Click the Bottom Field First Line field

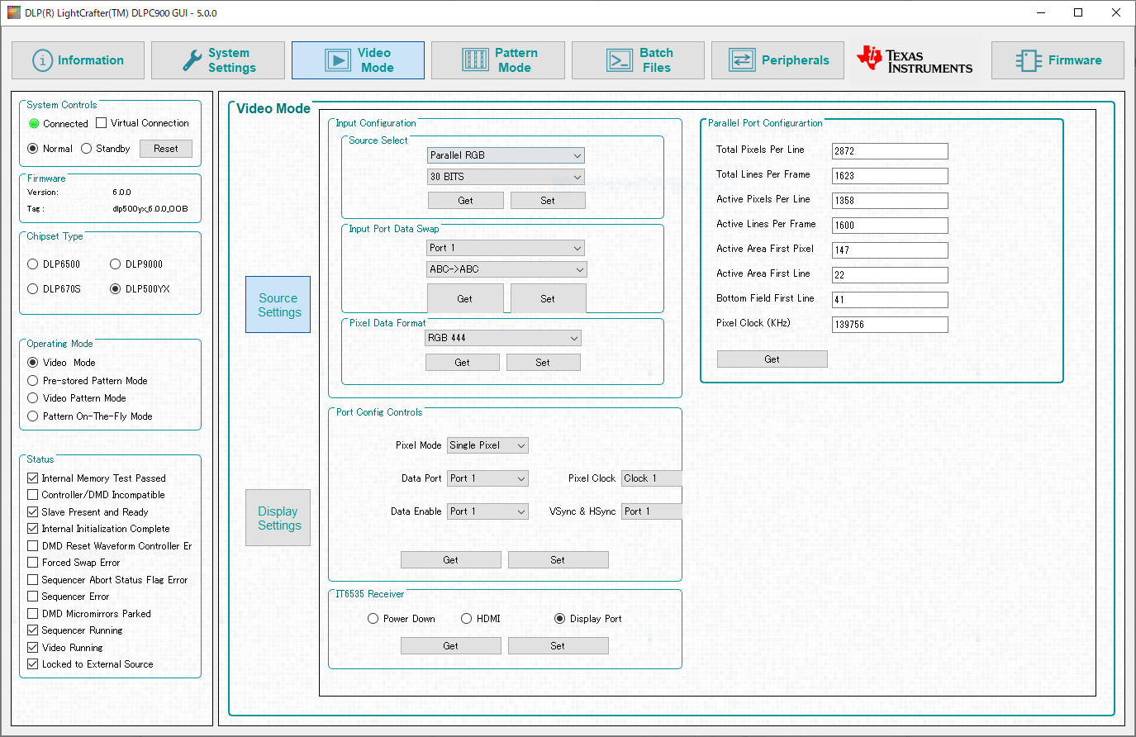tap(890, 300)
